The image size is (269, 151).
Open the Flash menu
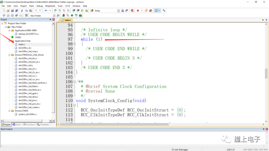[x=31, y=6]
